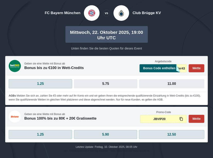The height and width of the screenshot is (158, 213).
Task: Click the match date and time banner
Action: [x=106, y=34]
